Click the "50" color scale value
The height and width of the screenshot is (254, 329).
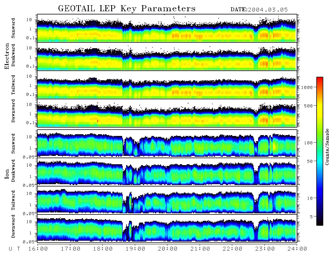tap(310, 161)
